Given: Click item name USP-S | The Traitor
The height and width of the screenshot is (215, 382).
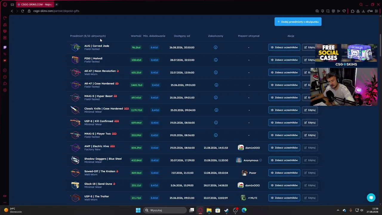Looking at the screenshot, I should click(x=97, y=196).
